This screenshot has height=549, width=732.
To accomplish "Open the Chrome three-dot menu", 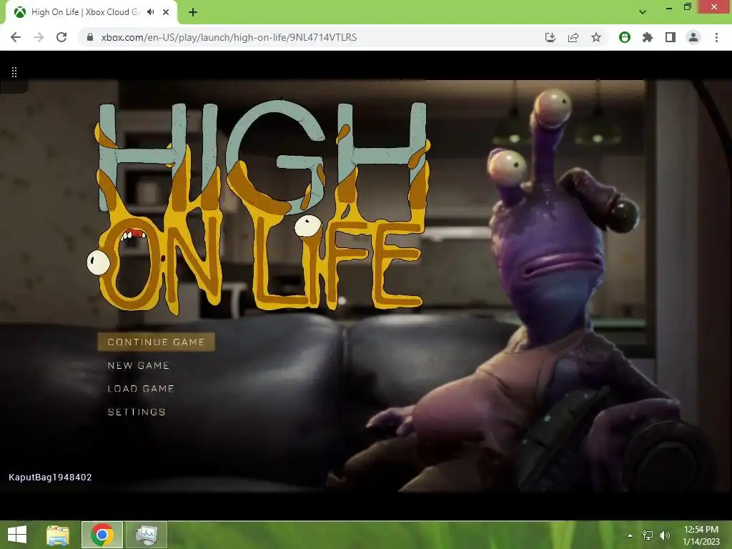I will (x=716, y=37).
